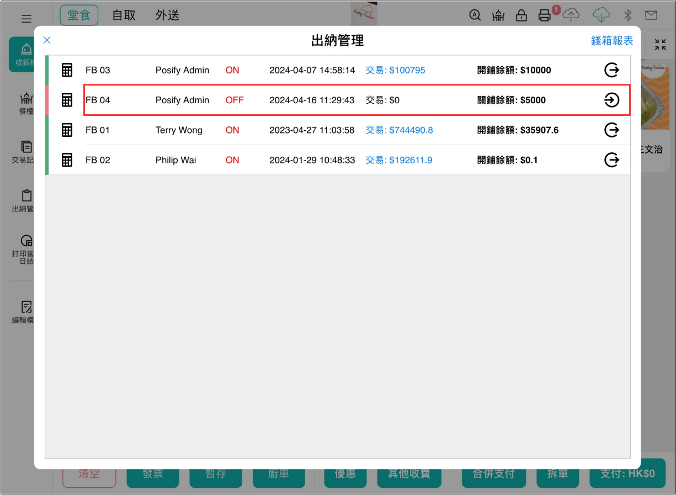Switch to the 外送 tab
The height and width of the screenshot is (495, 676).
click(x=167, y=15)
